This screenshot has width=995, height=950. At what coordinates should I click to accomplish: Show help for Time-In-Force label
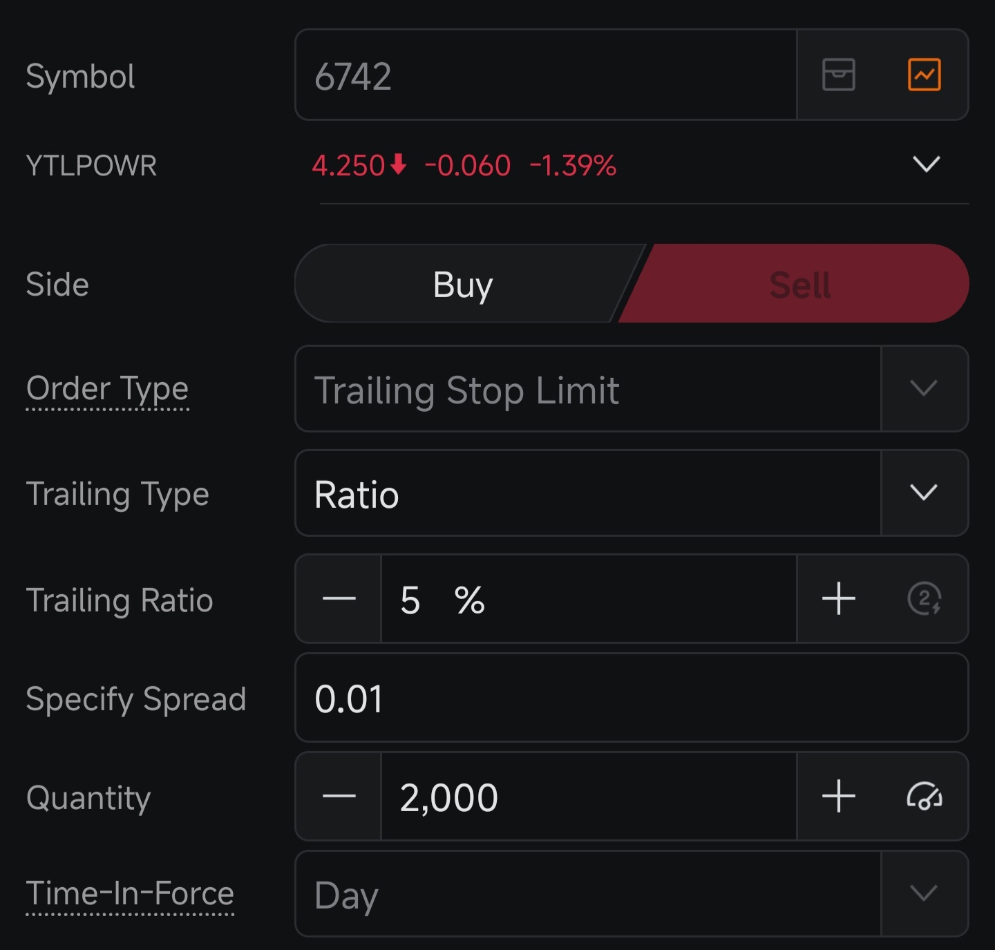point(130,894)
